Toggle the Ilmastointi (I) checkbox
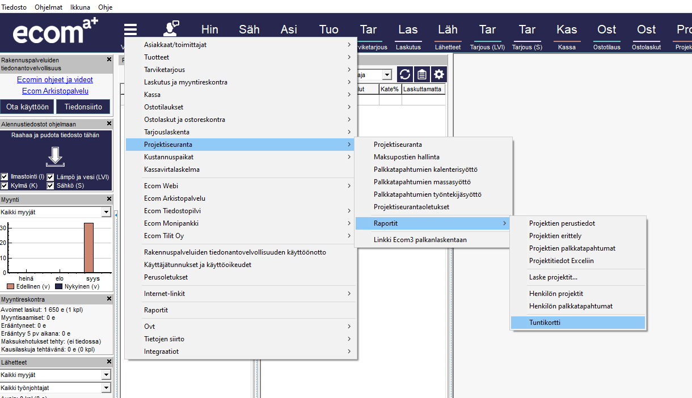The image size is (692, 398). [x=5, y=177]
